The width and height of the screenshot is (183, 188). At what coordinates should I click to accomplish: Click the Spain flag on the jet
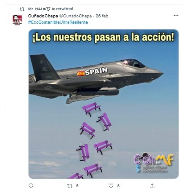coord(81,73)
